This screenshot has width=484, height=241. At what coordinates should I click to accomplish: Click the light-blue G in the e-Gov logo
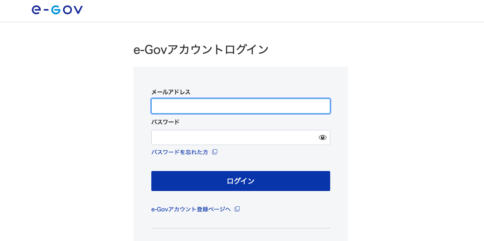[56, 10]
